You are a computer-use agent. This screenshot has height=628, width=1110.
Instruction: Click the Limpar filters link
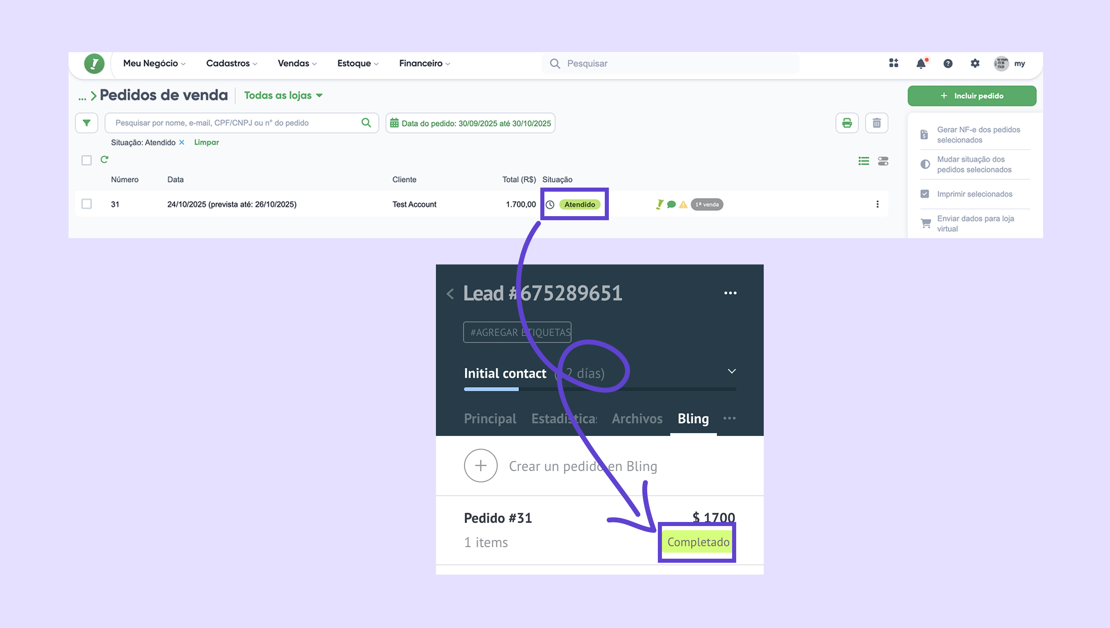point(206,142)
